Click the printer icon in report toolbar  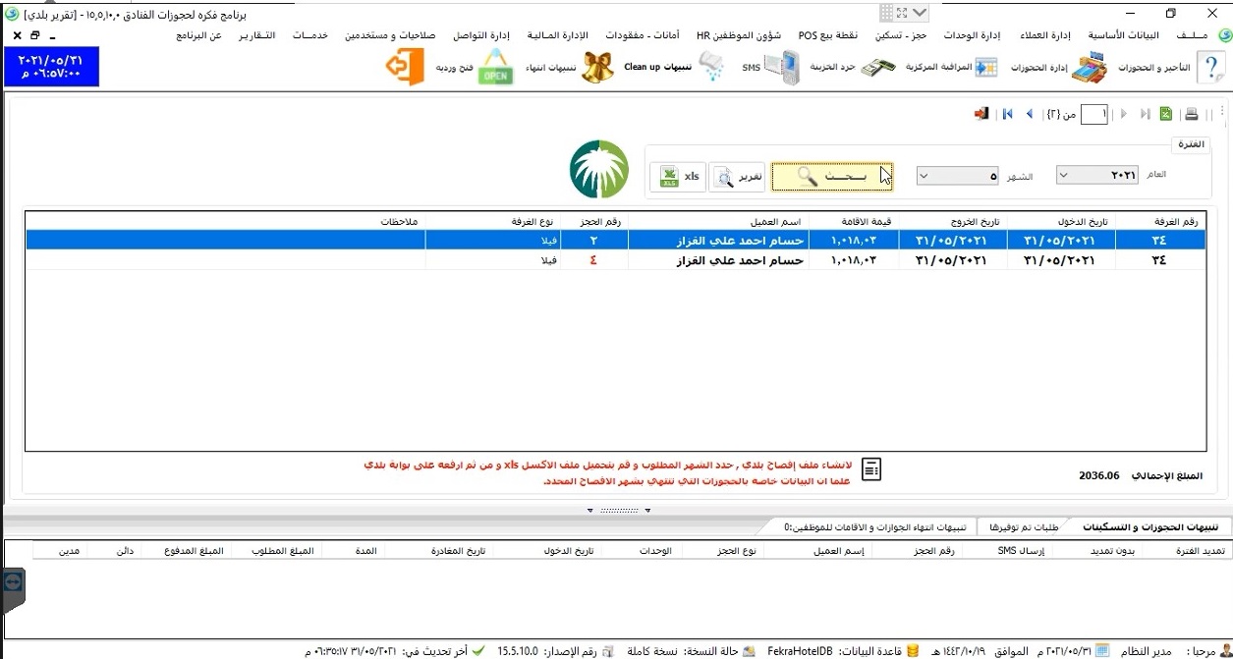[1191, 115]
